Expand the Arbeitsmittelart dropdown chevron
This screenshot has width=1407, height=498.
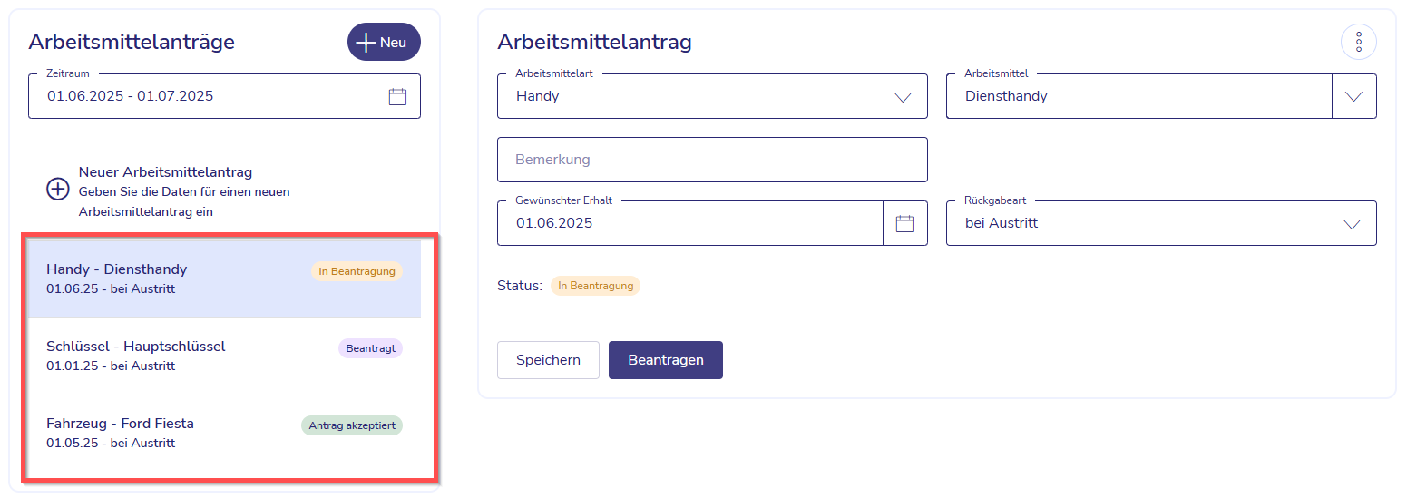pyautogui.click(x=903, y=97)
